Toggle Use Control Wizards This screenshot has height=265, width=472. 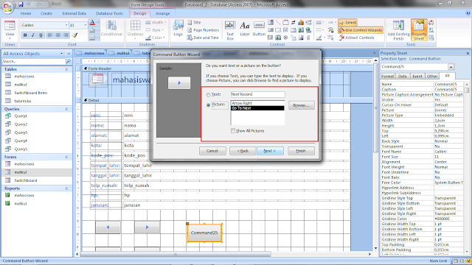361,30
